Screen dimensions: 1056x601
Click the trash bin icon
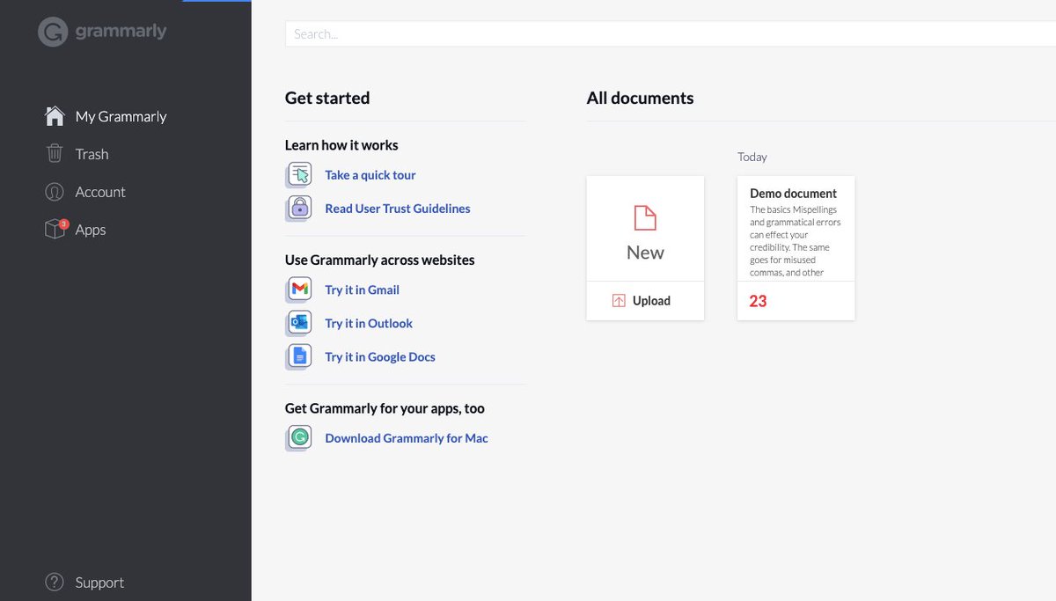55,154
